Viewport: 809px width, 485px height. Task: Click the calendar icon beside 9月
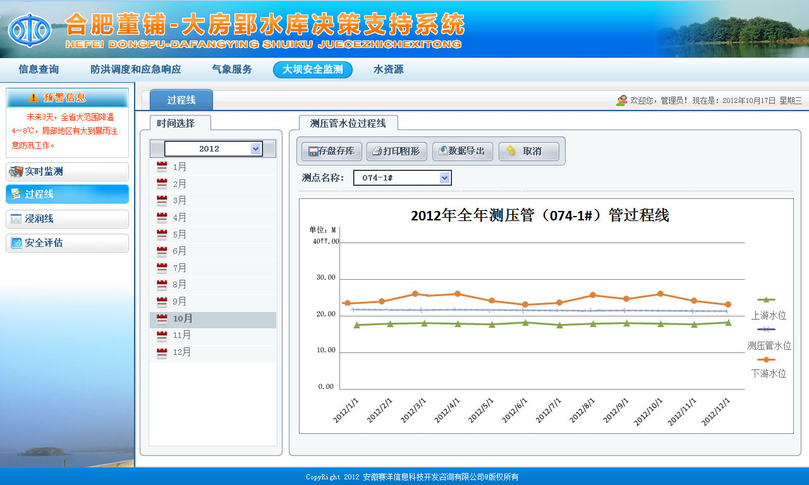162,301
